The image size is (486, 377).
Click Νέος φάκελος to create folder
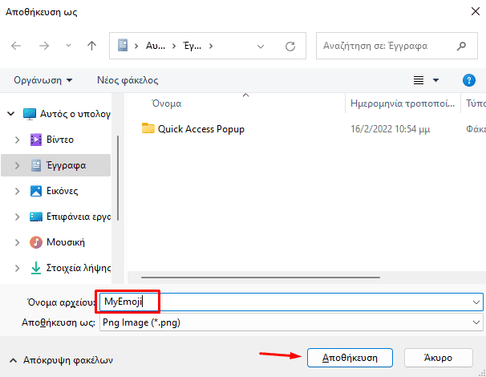pyautogui.click(x=128, y=80)
